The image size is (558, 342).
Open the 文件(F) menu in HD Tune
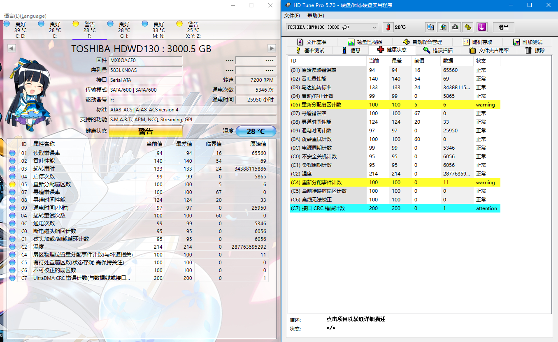click(292, 16)
